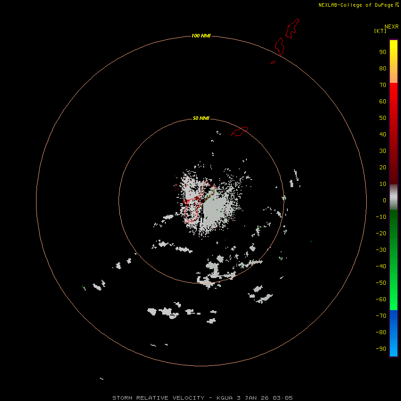The width and height of the screenshot is (401, 401).
Task: Click the Storm Relative Velocity KGUA caption
Action: click(202, 398)
